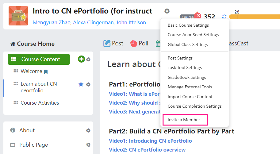Click the Post feather icon
The image size is (280, 154).
pos(107,44)
